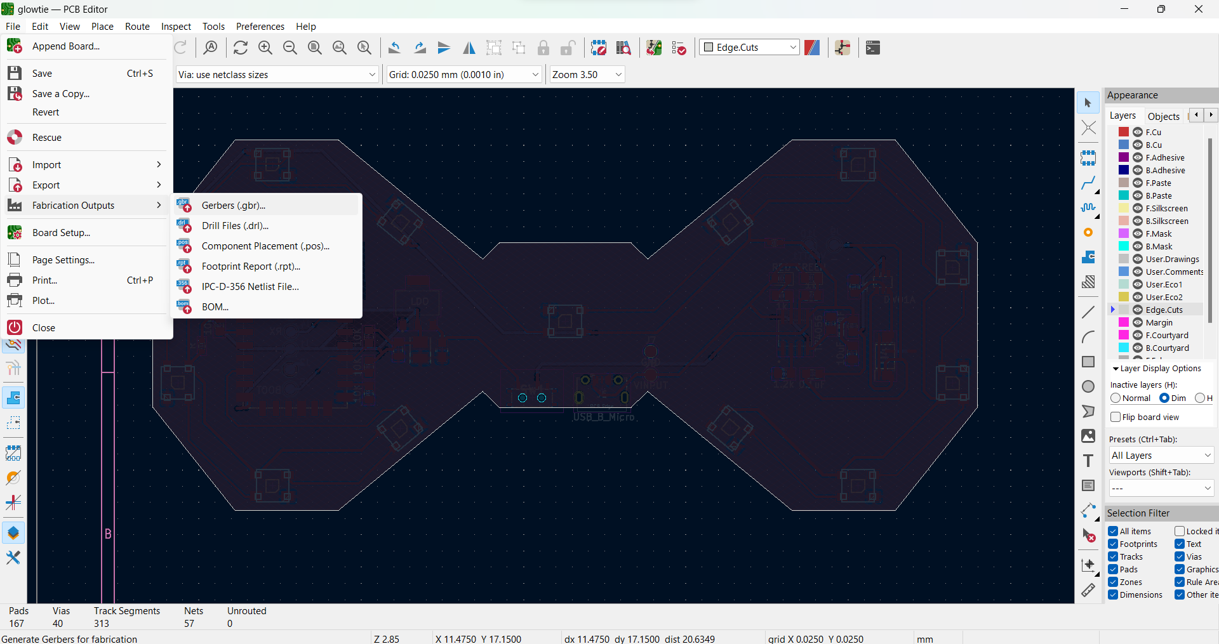This screenshot has width=1219, height=644.
Task: Zoom out using the toolbar magnifier
Action: 290,48
